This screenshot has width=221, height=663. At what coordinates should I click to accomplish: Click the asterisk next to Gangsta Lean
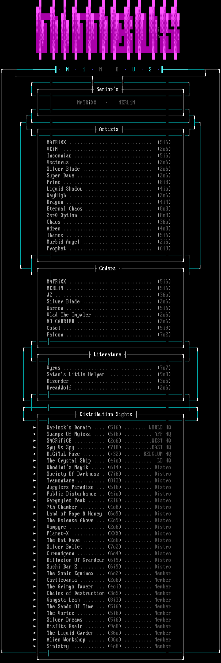[34, 600]
